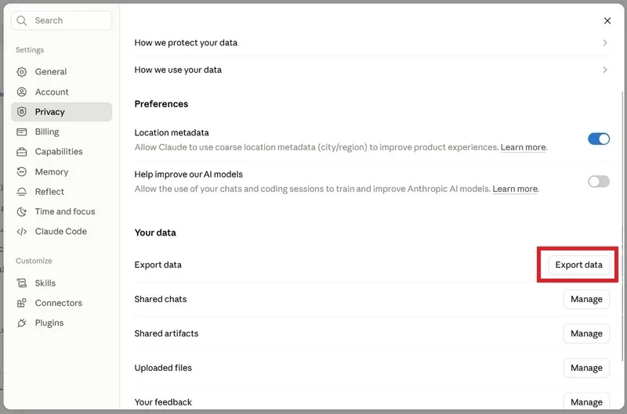
Task: Expand How we protect your data
Action: pos(371,43)
